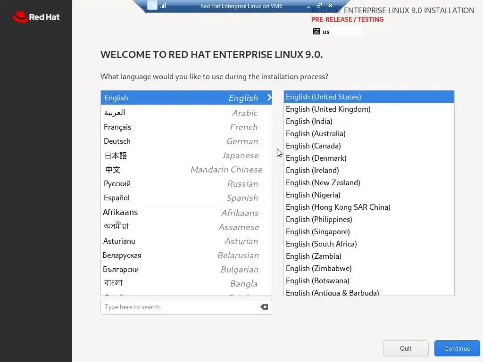Pick Русский (Russian) language
The height and width of the screenshot is (362, 483).
click(x=186, y=183)
